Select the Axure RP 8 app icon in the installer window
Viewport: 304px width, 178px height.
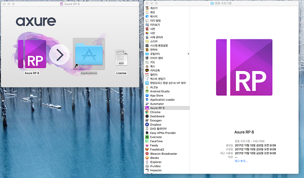32,54
